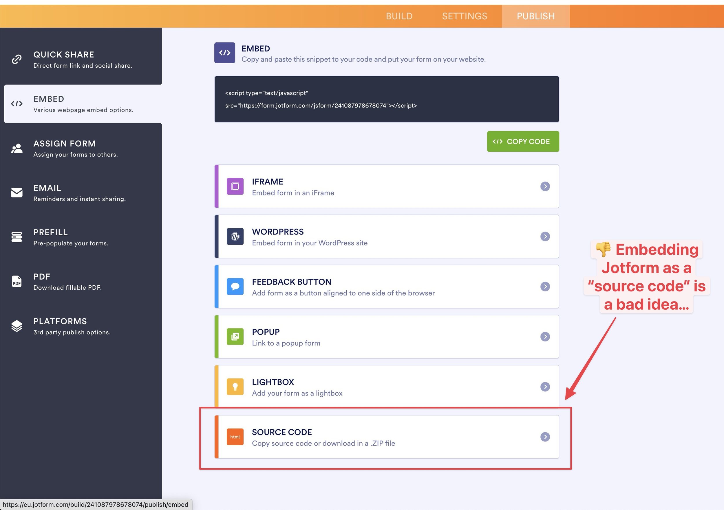Click 'Link to a popup form' text

click(x=286, y=343)
